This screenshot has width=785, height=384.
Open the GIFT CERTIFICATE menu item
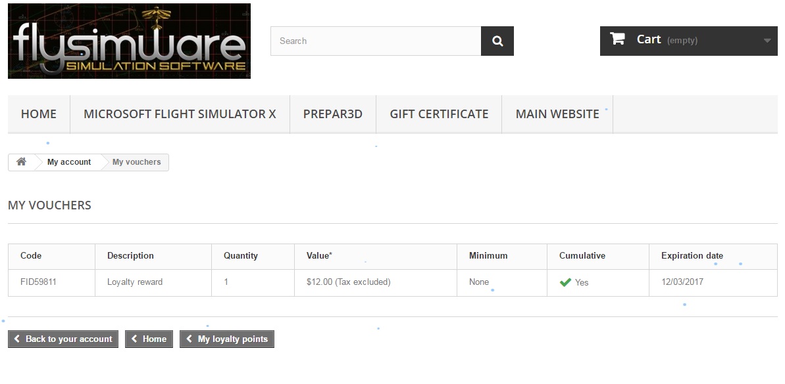point(439,114)
